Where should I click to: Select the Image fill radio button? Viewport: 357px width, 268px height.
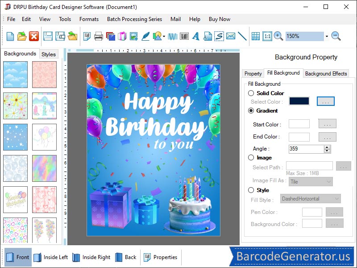tap(251, 158)
